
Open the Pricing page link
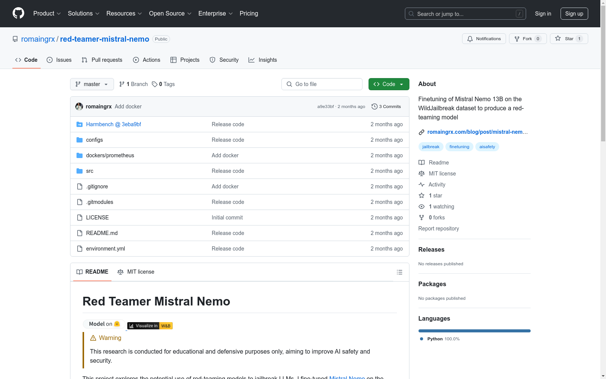point(249,13)
